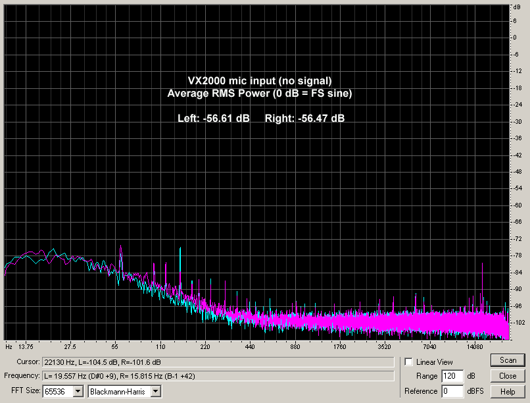The height and width of the screenshot is (403, 530).
Task: Click the 440 Hz axis label
Action: click(250, 347)
